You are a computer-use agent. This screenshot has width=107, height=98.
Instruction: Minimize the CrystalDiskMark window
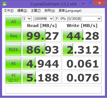[x=83, y=3]
